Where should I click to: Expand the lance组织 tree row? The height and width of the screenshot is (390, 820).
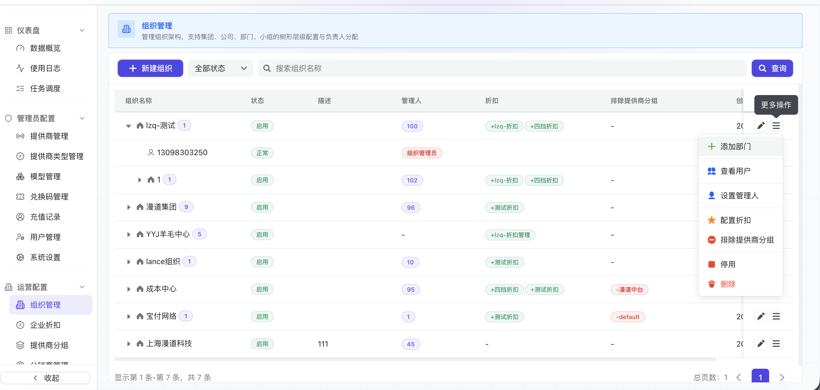[129, 262]
